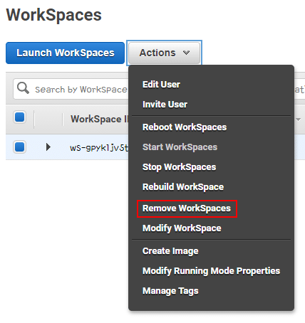Choose Manage Tags from Actions menu
Viewport: 305px width, 323px height.
pyautogui.click(x=170, y=291)
